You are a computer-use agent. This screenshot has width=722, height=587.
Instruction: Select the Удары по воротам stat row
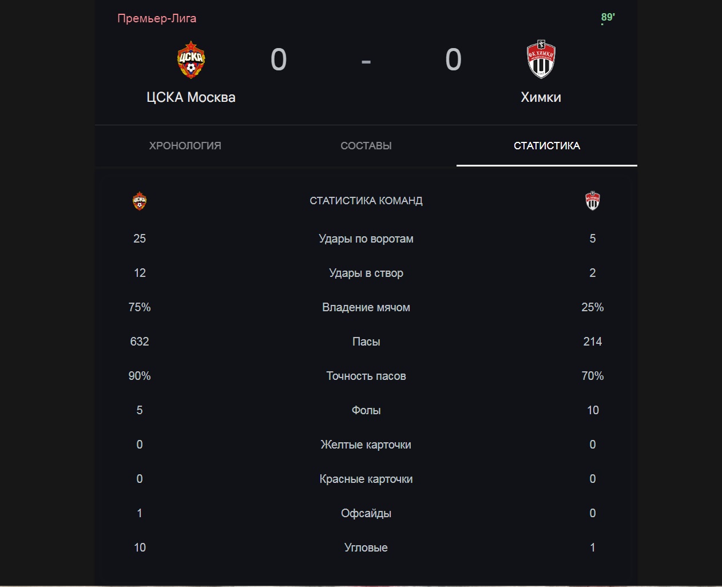(x=366, y=239)
